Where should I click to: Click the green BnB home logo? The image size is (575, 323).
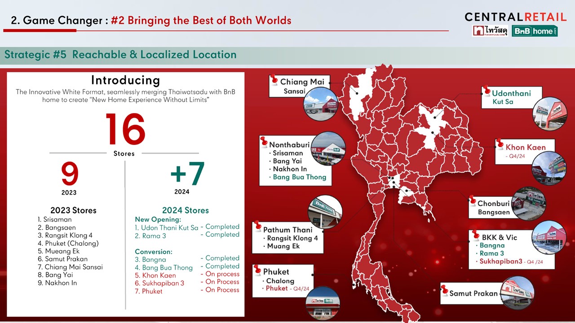click(535, 31)
